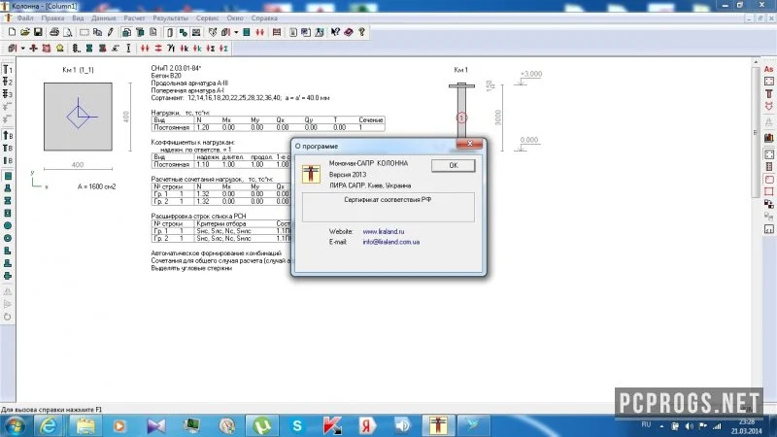Click the purple help book icon
Screen dimensions: 777x437
tap(349, 32)
